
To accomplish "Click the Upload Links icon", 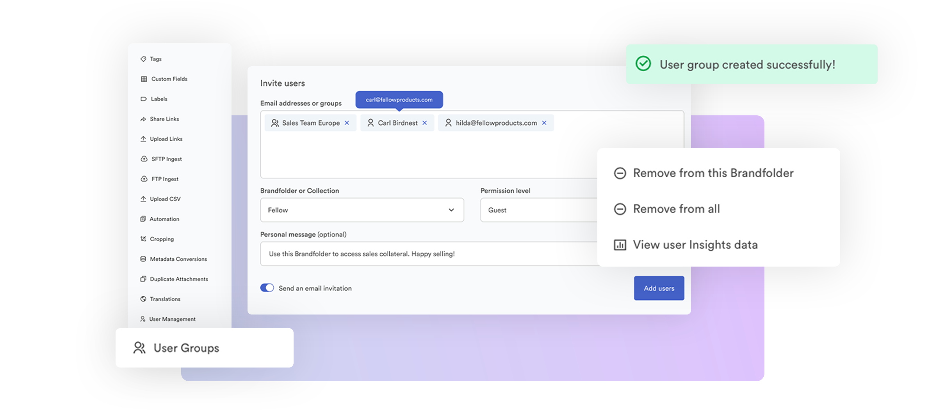I will (143, 139).
